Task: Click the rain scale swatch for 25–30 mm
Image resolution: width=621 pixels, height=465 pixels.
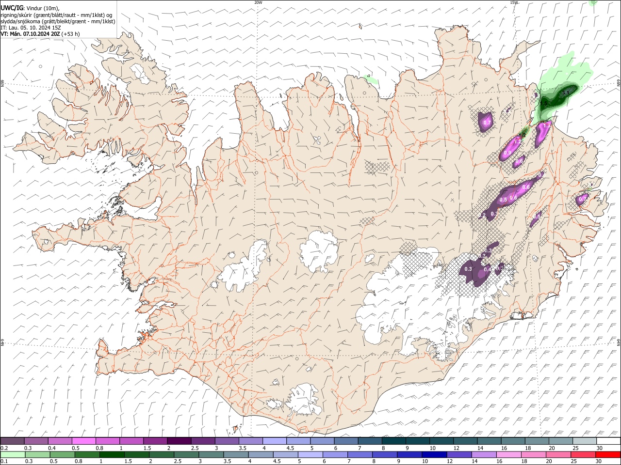Action: (584, 454)
